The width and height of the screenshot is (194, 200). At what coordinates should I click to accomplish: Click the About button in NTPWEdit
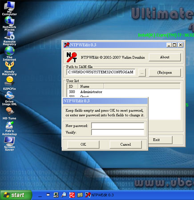(165, 57)
